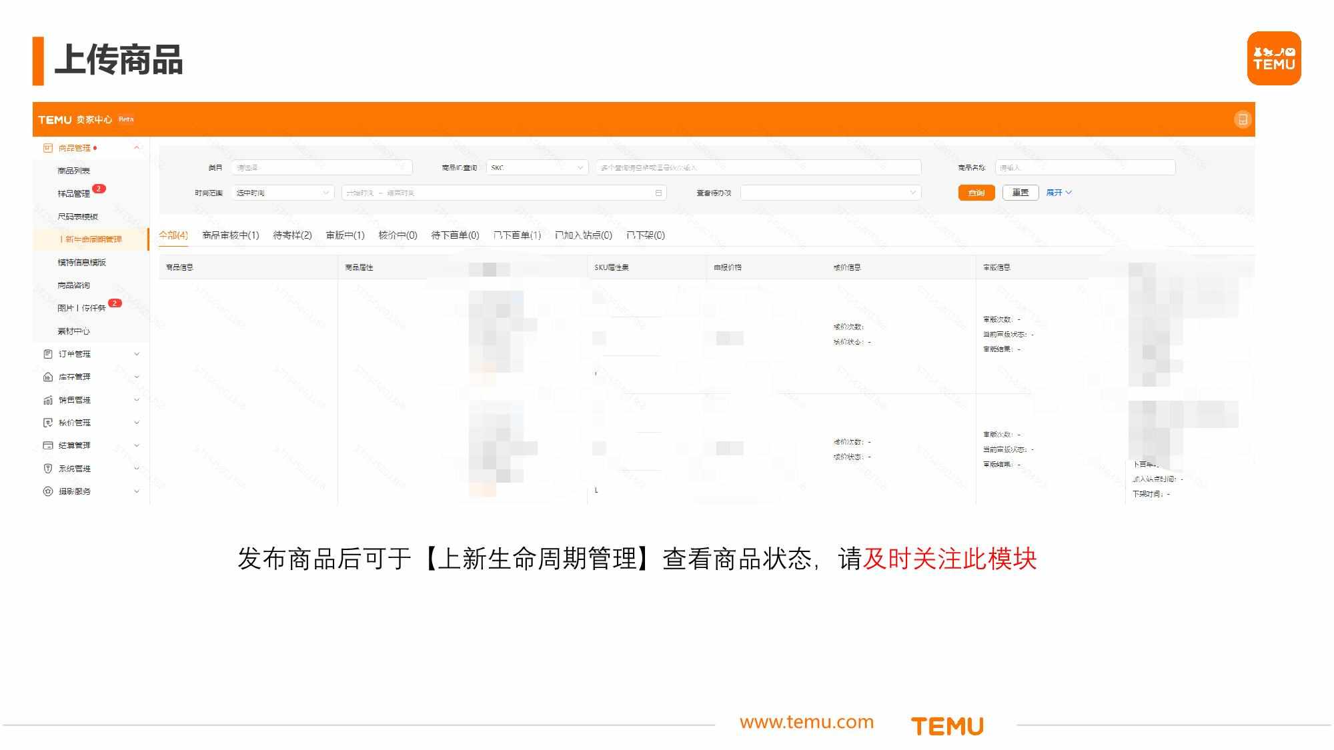
Task: Expand the 销售管理 menu section
Action: 137,400
